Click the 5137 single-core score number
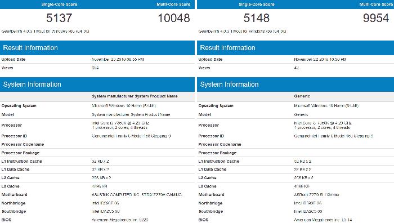This screenshot has height=223, width=394. pos(59,18)
